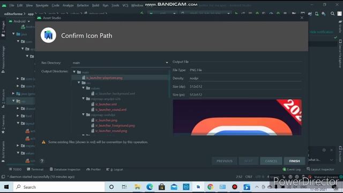Click the Make Project hammer icon
Screen dimensions: 343x193
pyautogui.click(x=142, y=13)
